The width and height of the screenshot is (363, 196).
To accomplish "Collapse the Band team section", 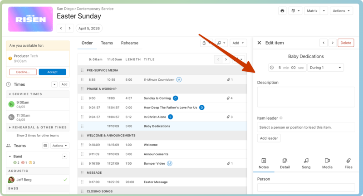I will (10, 156).
